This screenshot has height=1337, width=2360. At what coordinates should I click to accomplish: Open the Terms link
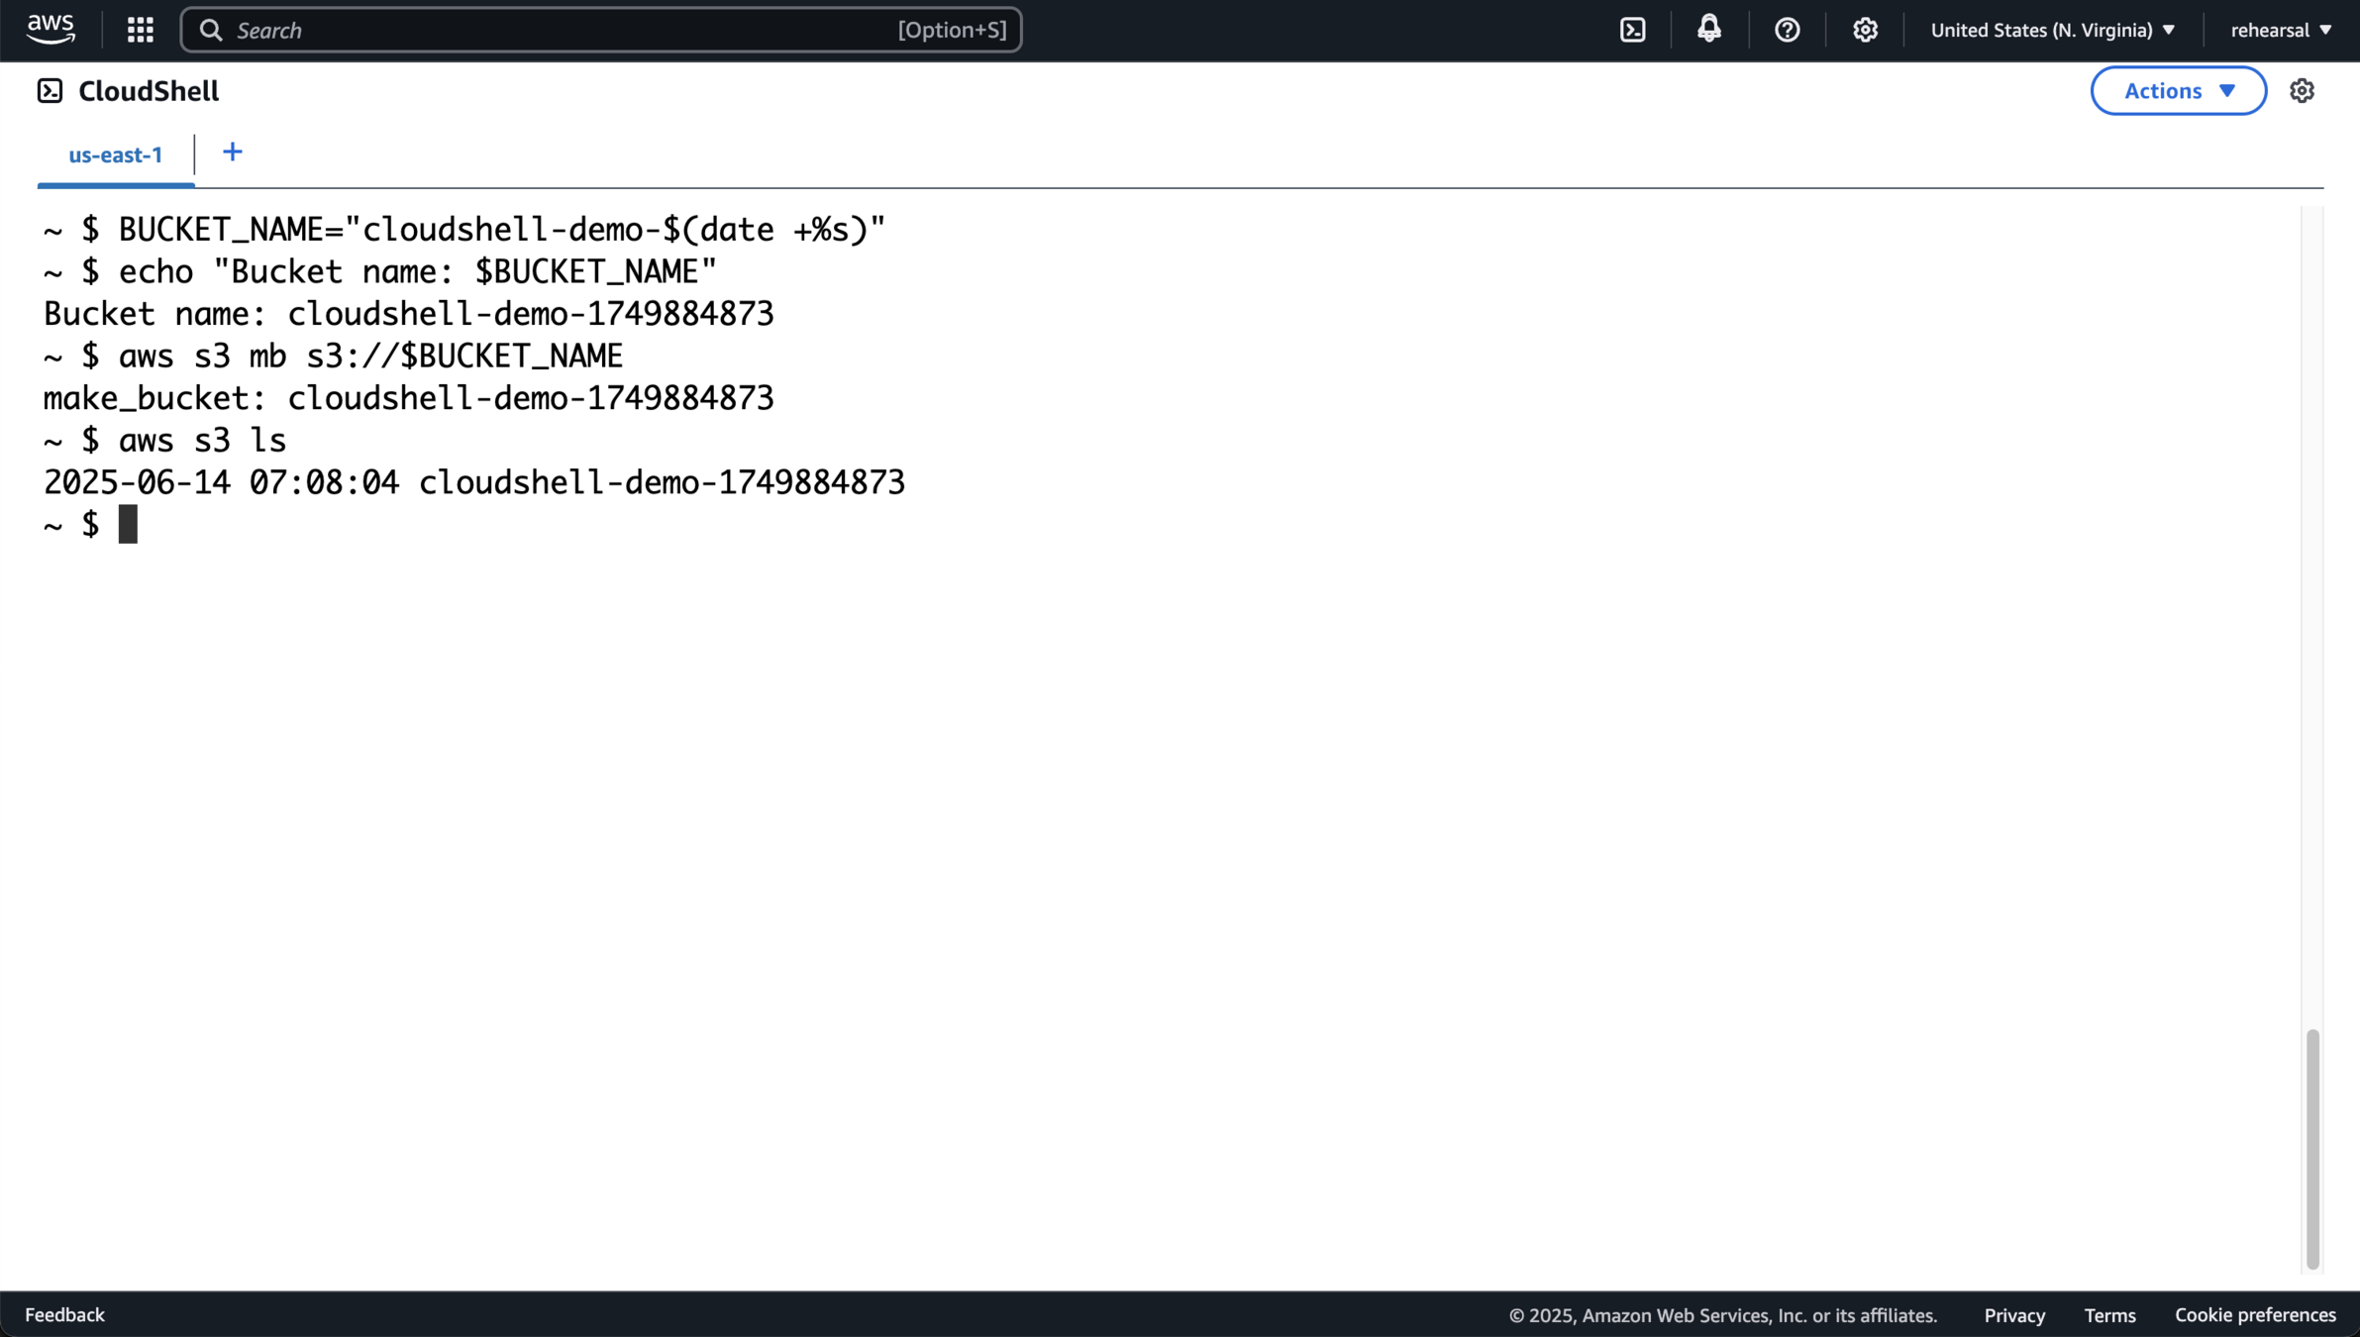click(x=2109, y=1315)
